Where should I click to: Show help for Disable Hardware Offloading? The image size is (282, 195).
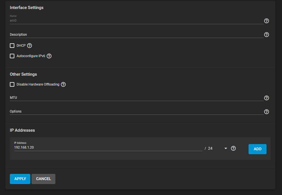[63, 84]
